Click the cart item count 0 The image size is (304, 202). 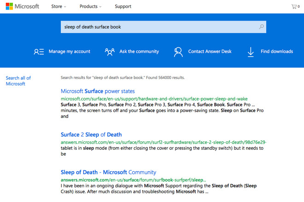[298, 6]
